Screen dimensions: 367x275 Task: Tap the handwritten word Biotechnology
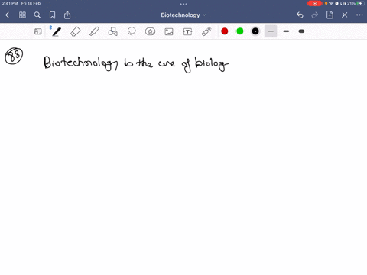pos(80,63)
